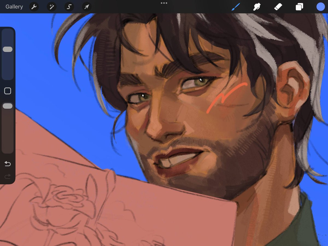328x246 pixels.
Task: Select the Eraser tool
Action: tap(278, 7)
